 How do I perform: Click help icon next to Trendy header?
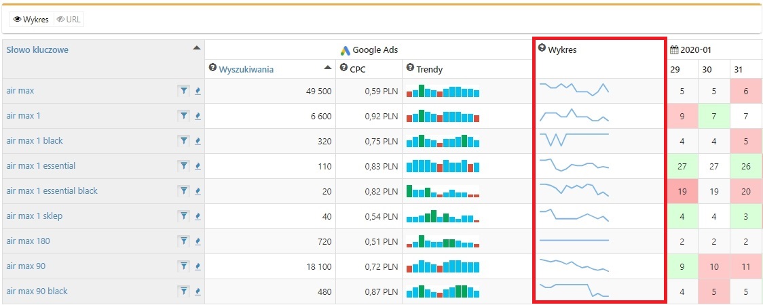(x=410, y=68)
